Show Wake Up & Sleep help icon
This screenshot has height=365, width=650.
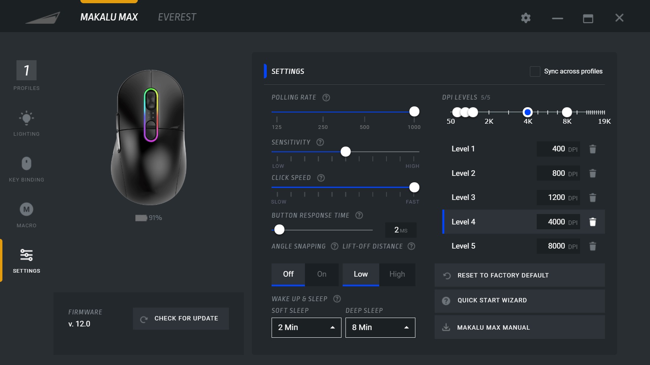click(337, 299)
